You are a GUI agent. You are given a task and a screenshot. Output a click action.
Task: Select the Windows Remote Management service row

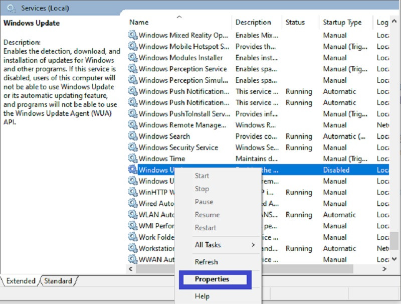click(x=183, y=125)
